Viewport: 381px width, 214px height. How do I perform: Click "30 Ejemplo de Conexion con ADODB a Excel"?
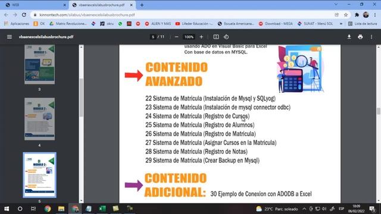261,194
